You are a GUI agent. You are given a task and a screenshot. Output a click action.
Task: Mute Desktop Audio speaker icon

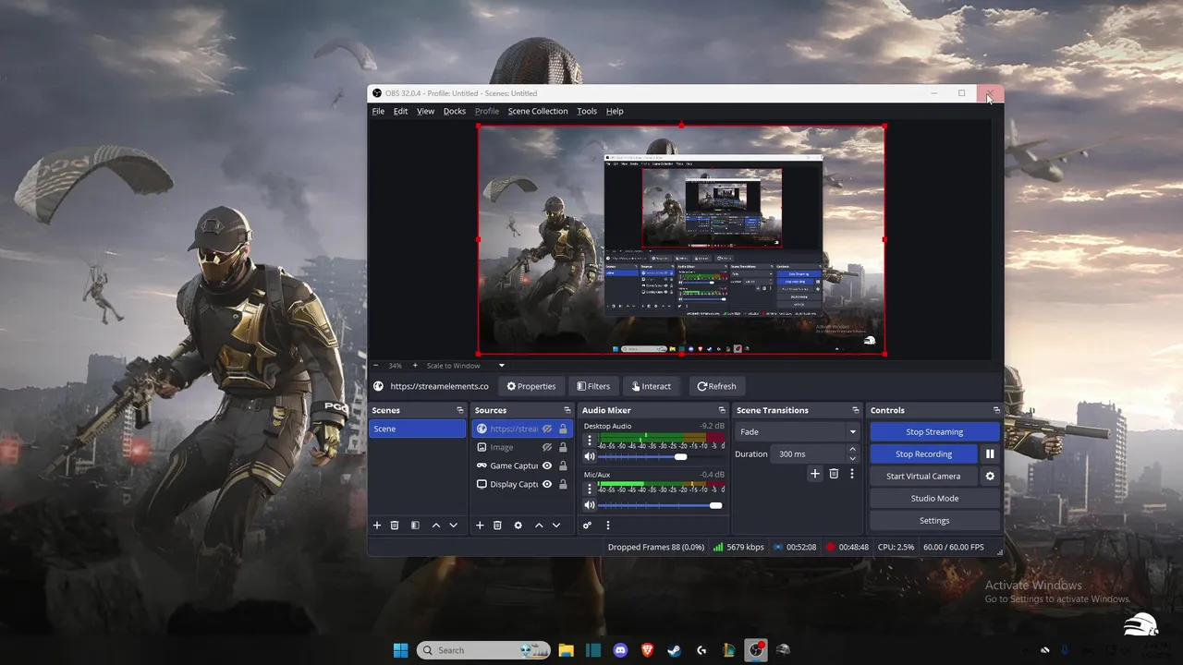coord(590,456)
